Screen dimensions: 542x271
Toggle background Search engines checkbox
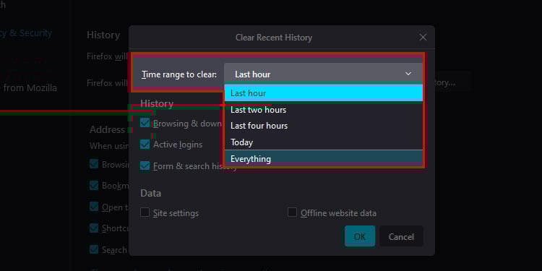(x=94, y=249)
